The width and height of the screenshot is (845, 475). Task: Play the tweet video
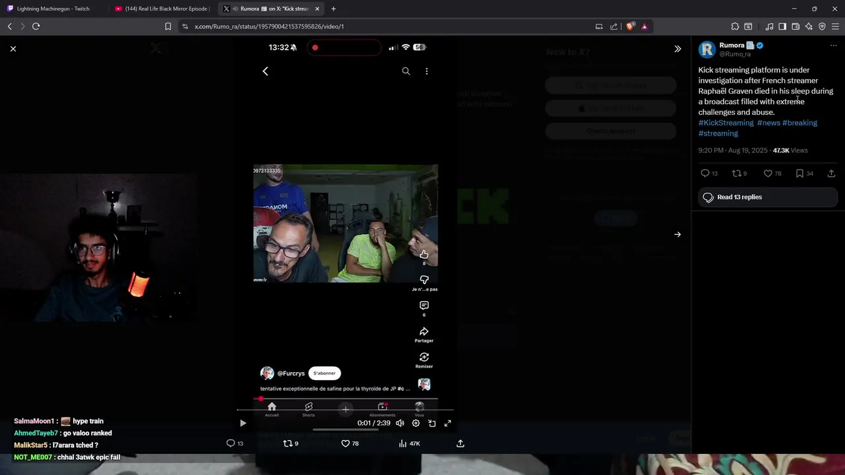(x=242, y=423)
